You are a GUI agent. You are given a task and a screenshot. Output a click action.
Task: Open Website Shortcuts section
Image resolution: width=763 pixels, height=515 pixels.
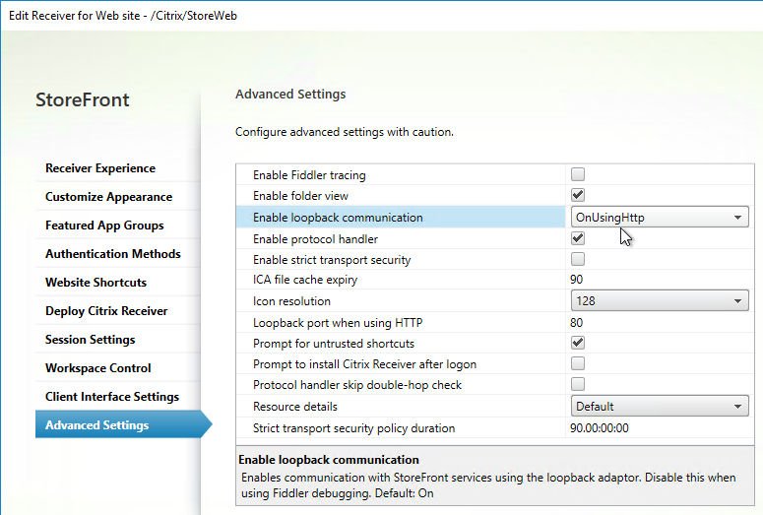(x=95, y=283)
